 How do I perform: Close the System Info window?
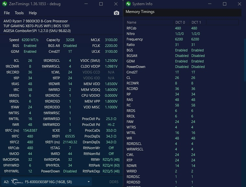(240, 4)
